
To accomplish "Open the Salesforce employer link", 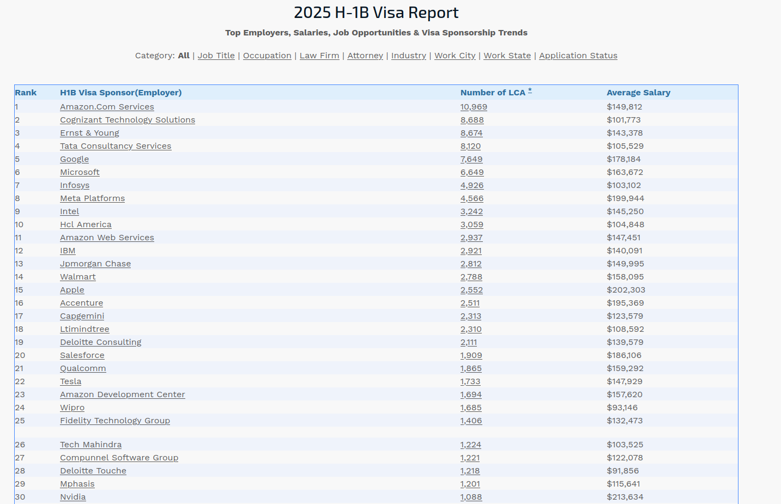I will (82, 355).
